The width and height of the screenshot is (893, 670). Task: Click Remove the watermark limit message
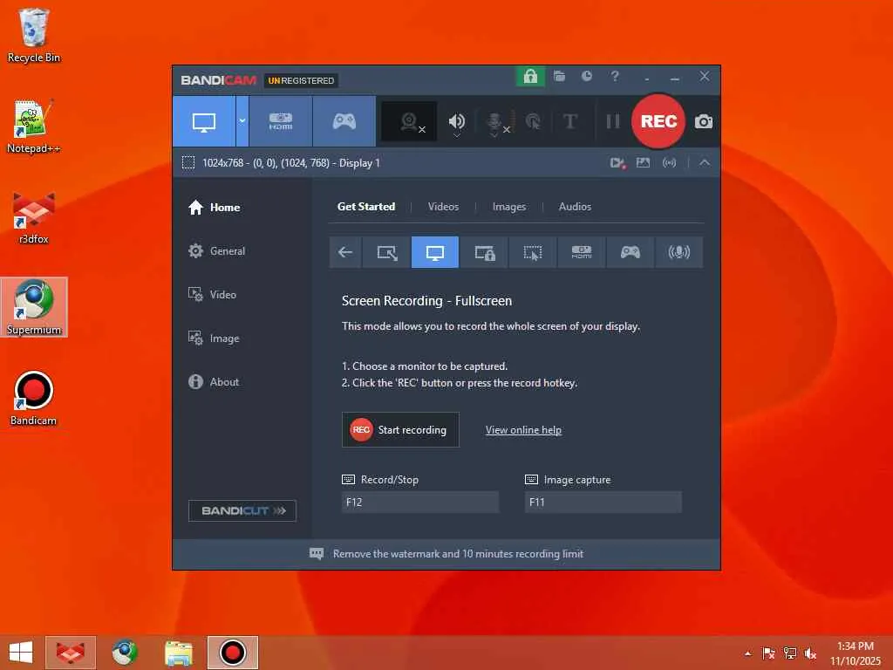tap(446, 554)
